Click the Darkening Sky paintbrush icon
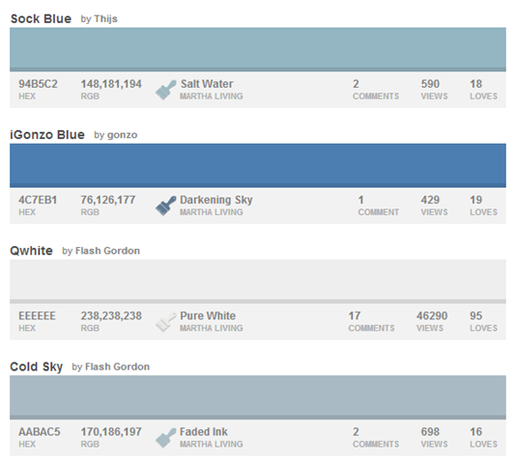 (166, 205)
